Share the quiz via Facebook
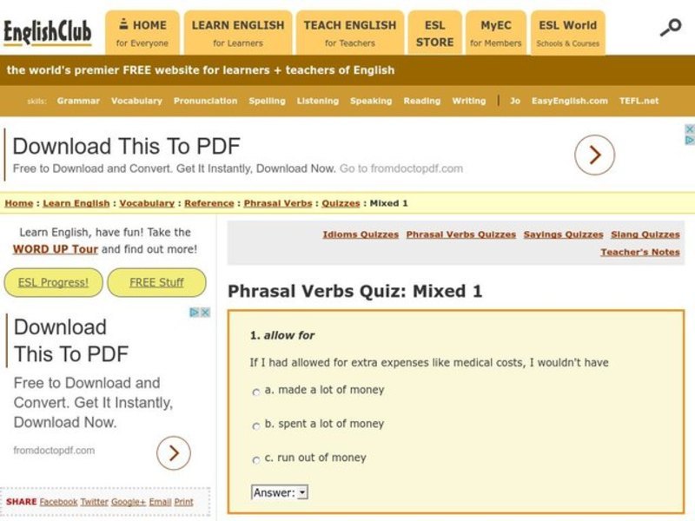This screenshot has width=695, height=521. [60, 502]
